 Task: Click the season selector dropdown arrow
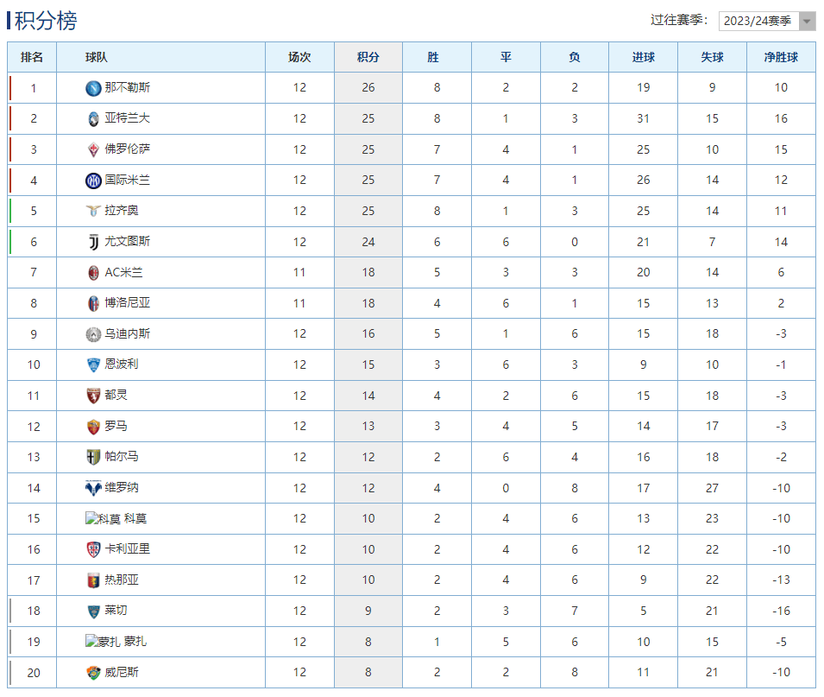pyautogui.click(x=807, y=21)
